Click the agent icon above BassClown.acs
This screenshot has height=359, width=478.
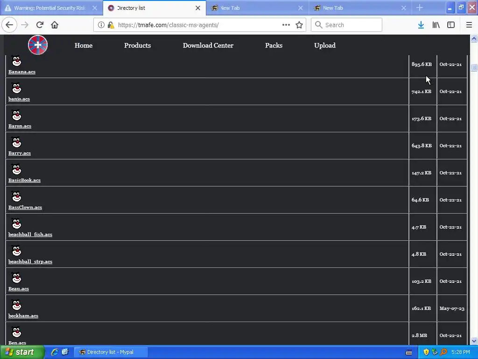coord(16,196)
